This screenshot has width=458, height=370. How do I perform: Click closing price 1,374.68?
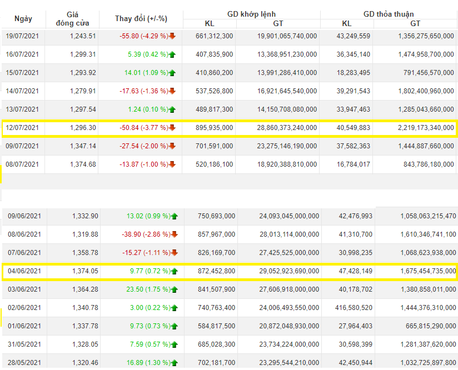click(83, 164)
